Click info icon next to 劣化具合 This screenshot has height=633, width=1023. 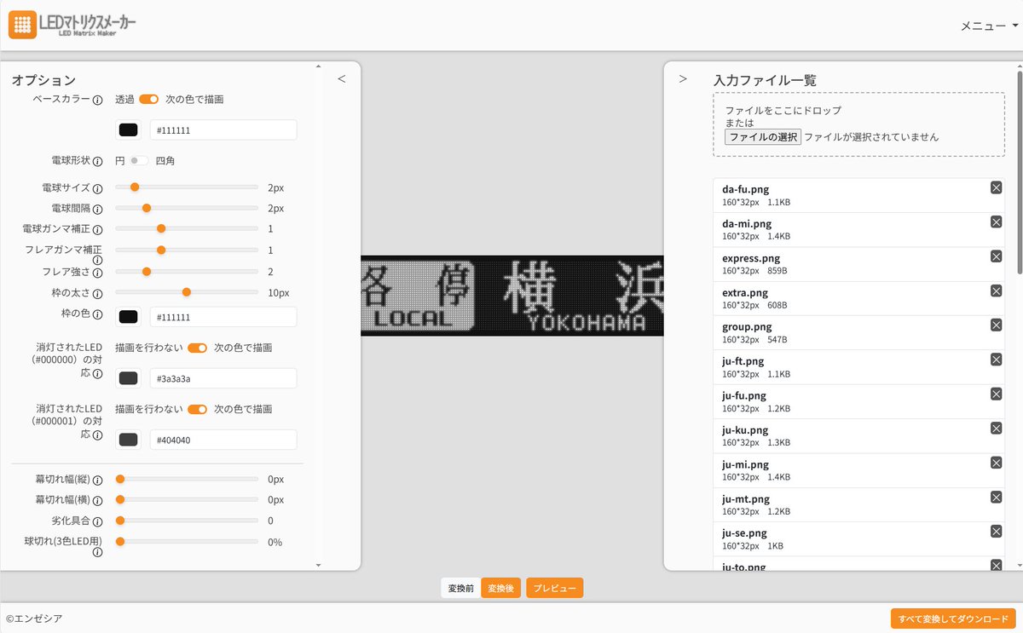click(x=97, y=521)
